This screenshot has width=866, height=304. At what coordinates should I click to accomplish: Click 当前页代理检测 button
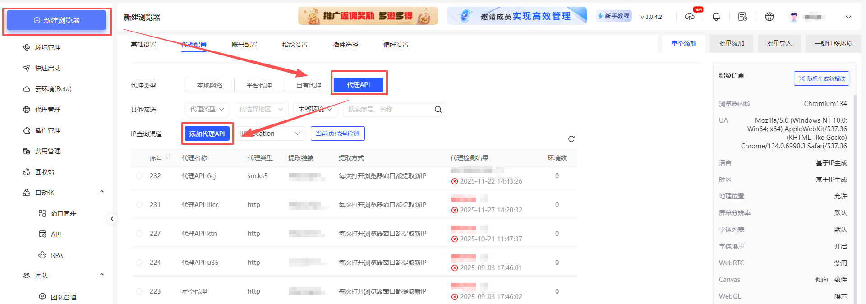[x=337, y=134]
